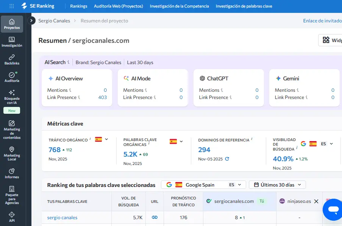Switch to the Rankings menu
Image resolution: width=342 pixels, height=226 pixels.
[x=78, y=6]
